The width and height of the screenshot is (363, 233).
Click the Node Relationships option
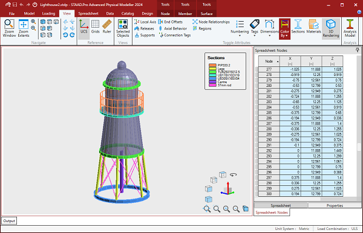point(211,22)
